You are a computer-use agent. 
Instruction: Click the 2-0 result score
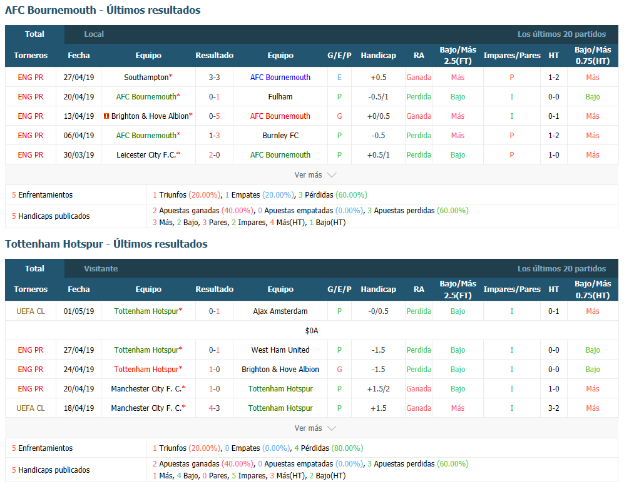pyautogui.click(x=214, y=155)
